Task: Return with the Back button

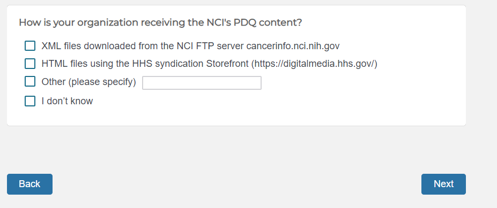Action: point(30,184)
